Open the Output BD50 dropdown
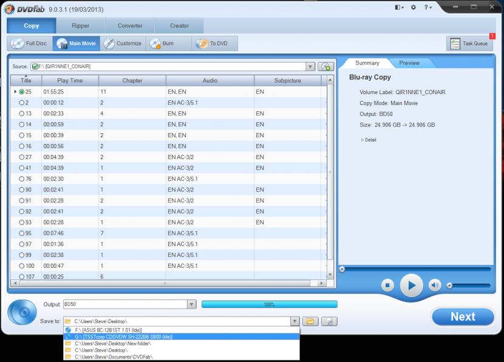The image size is (504, 362). point(191,304)
